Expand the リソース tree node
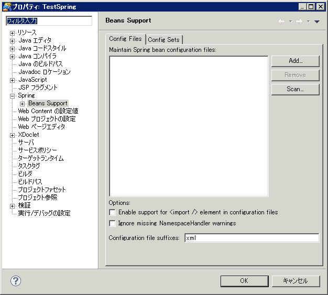 coord(13,33)
